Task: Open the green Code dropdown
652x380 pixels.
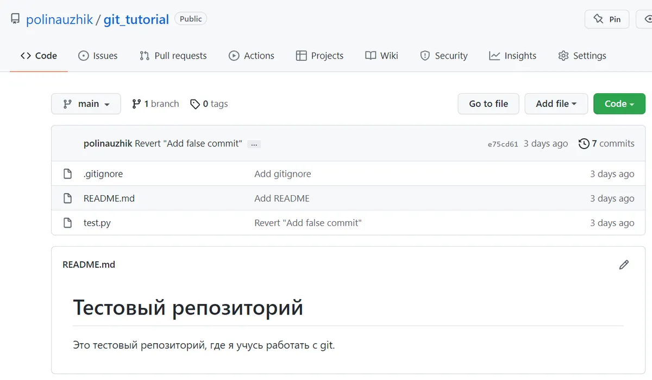Action: point(619,104)
